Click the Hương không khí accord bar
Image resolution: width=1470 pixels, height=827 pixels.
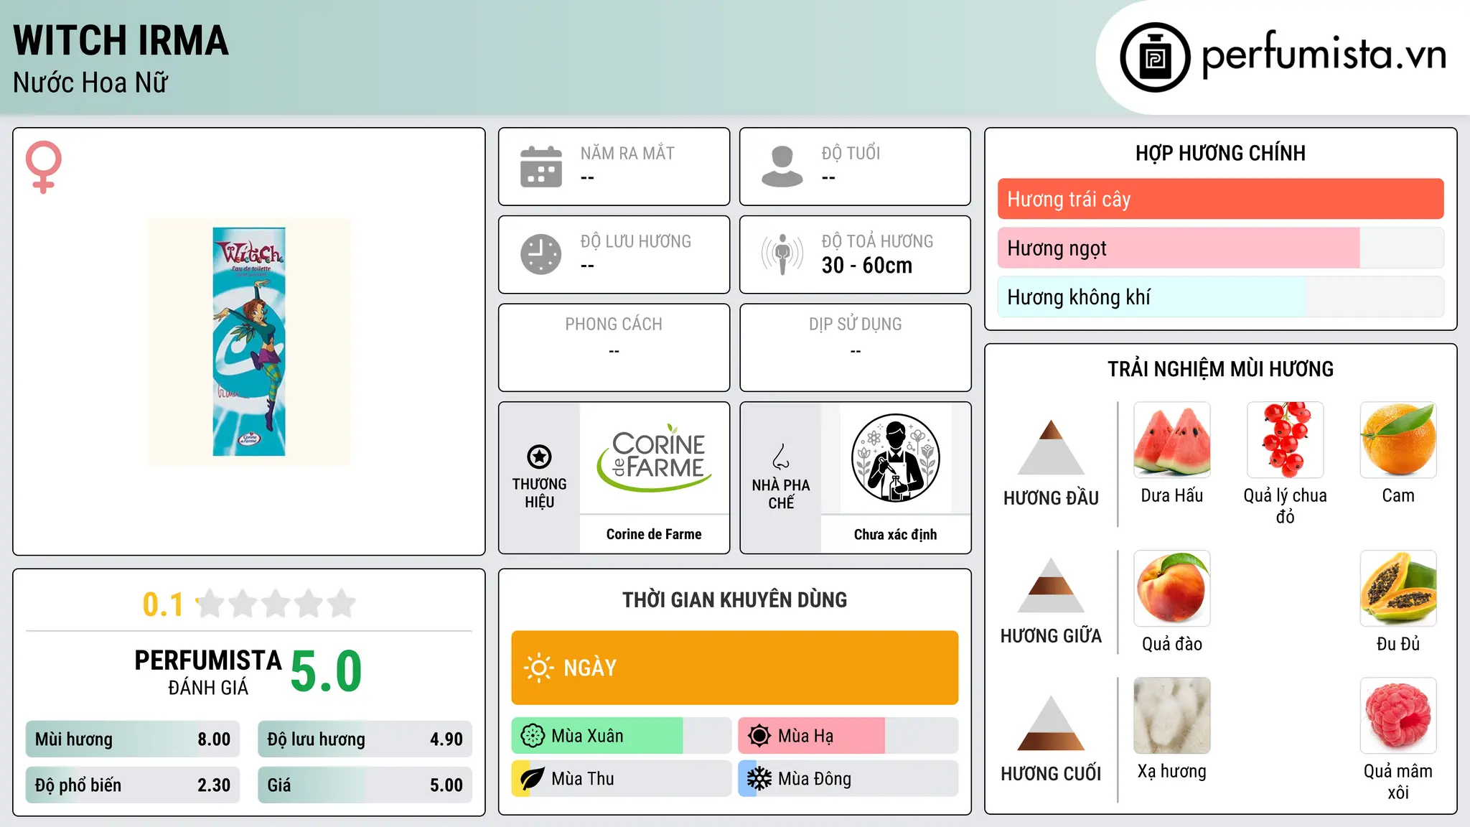1221,296
